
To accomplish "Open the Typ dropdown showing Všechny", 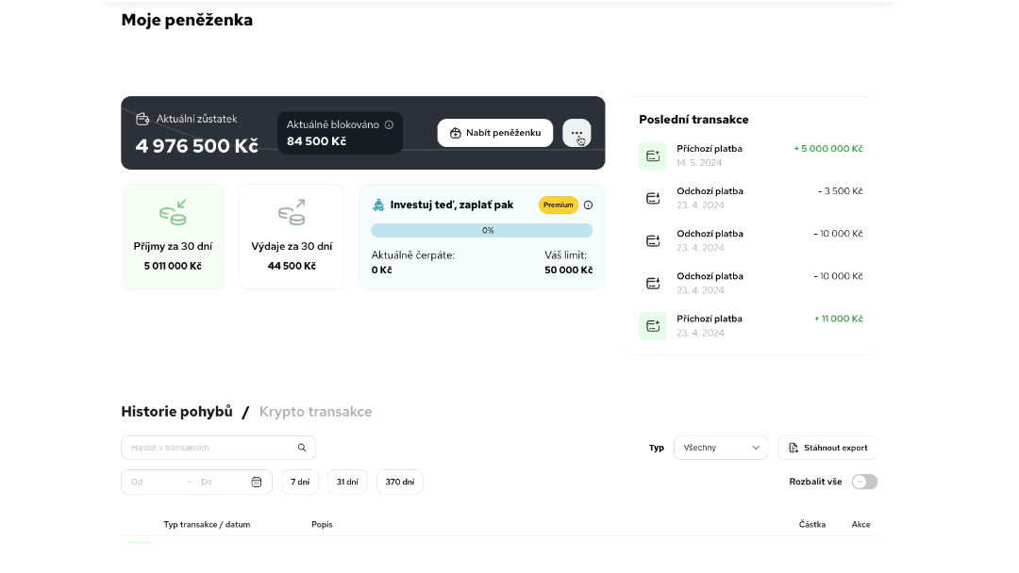I will click(x=722, y=448).
